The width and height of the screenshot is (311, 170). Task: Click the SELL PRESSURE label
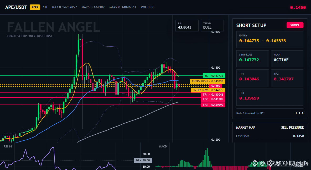point(292,128)
